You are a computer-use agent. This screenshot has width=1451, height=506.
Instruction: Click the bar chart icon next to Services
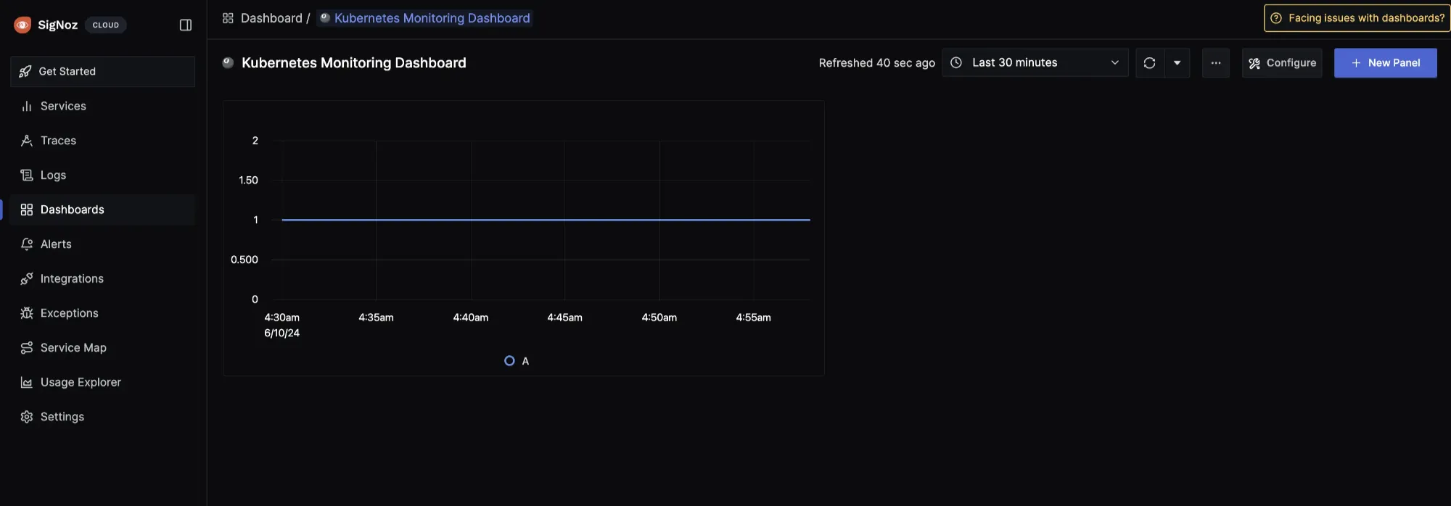[x=27, y=106]
